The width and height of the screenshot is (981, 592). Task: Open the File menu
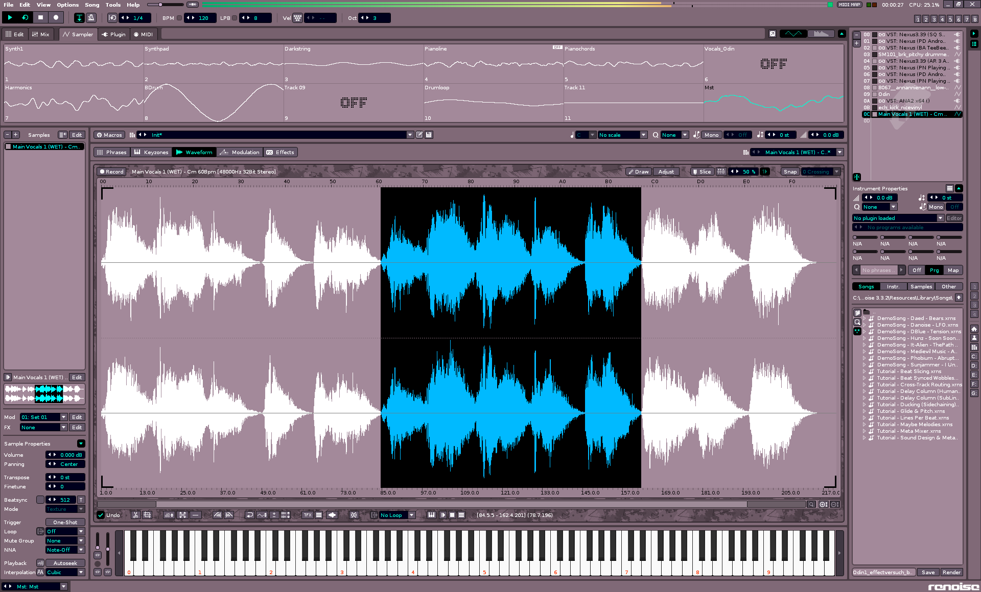tap(9, 5)
